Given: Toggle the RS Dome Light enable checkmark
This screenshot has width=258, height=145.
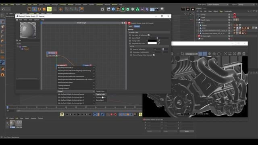Looking at the screenshot, I should click(233, 36).
